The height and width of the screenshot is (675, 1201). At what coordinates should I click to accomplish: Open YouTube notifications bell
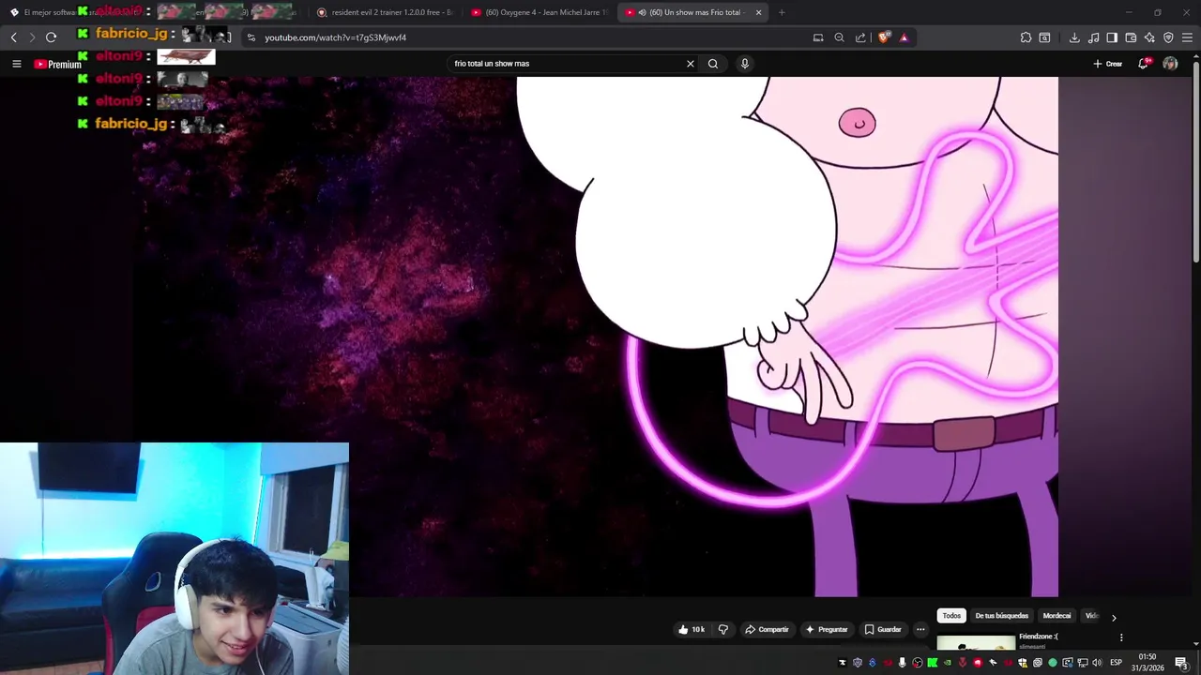coord(1143,64)
